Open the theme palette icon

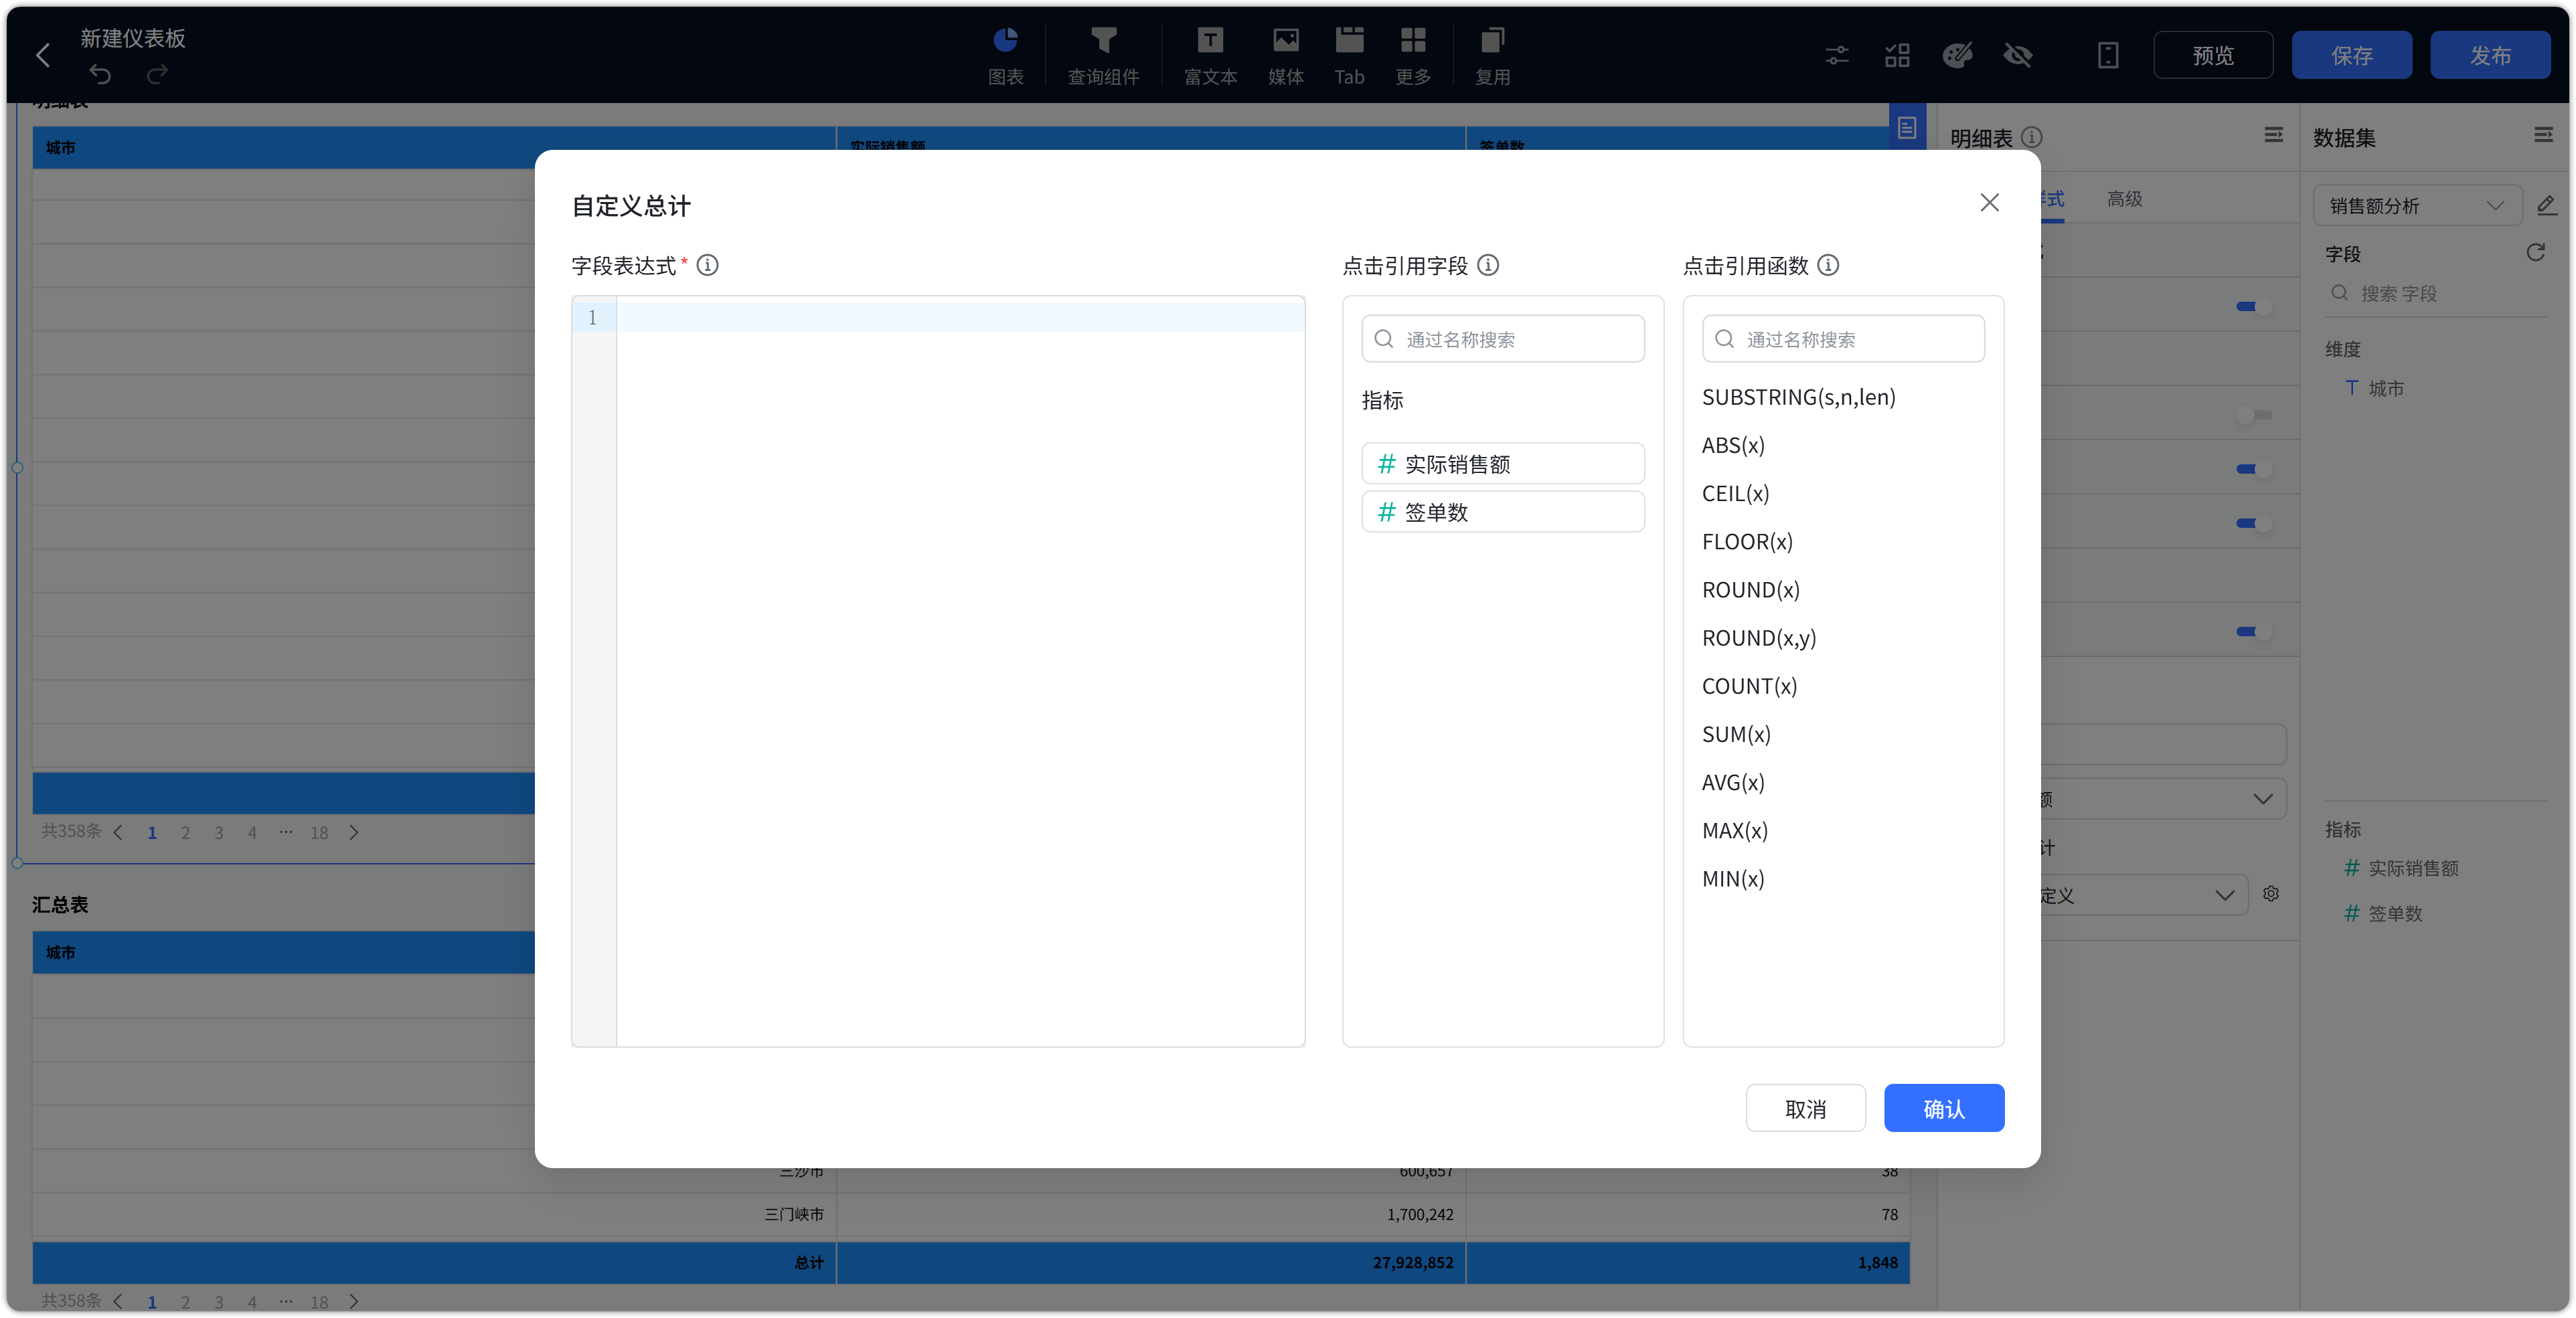coord(1957,55)
